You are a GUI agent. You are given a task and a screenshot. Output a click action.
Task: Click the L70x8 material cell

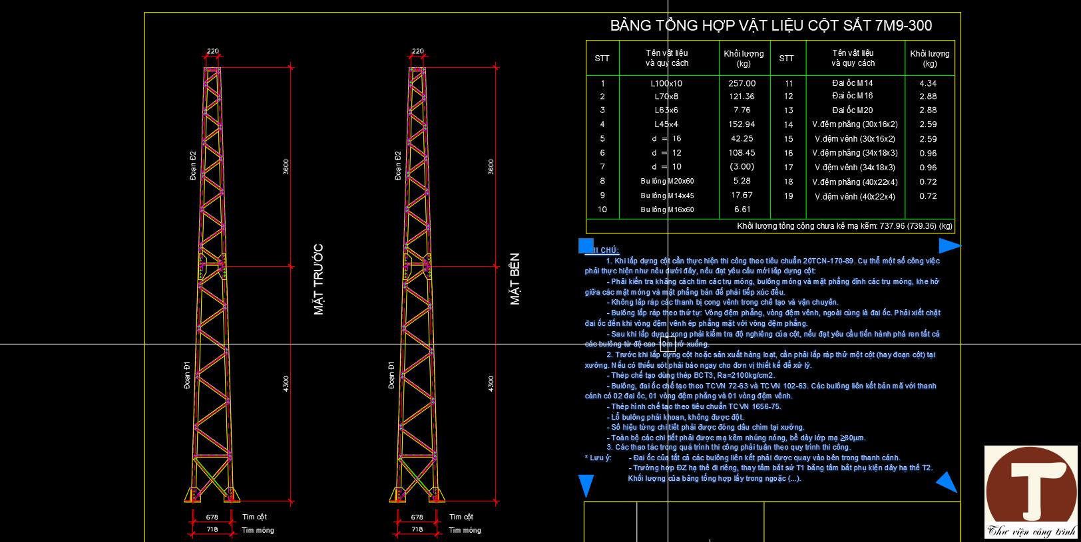(x=666, y=96)
